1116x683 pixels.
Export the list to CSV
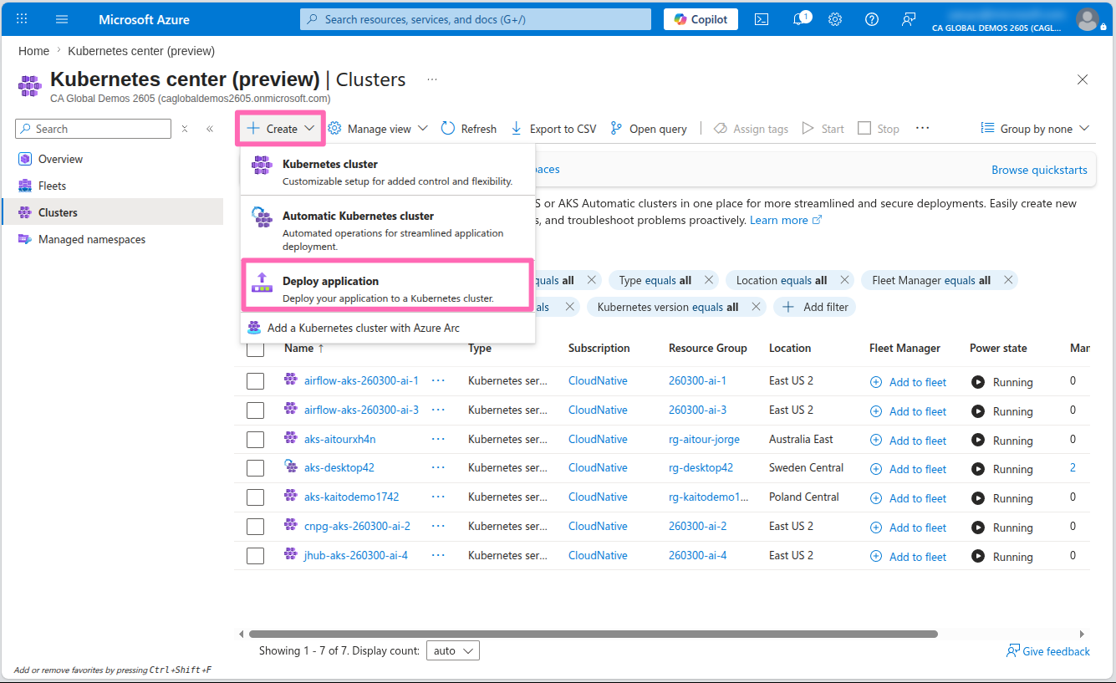point(553,129)
